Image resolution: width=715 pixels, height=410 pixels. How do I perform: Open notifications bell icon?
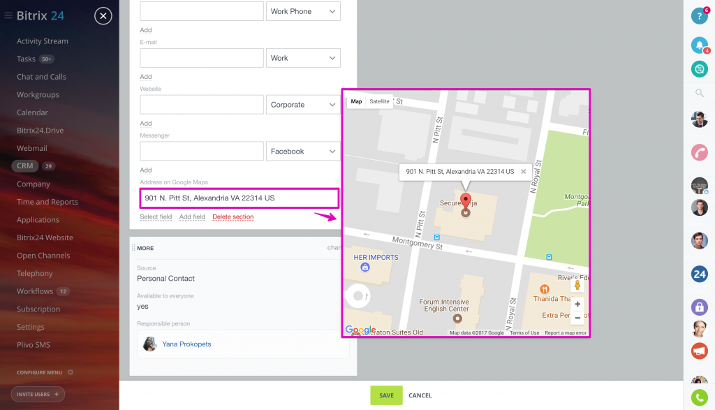pos(699,45)
